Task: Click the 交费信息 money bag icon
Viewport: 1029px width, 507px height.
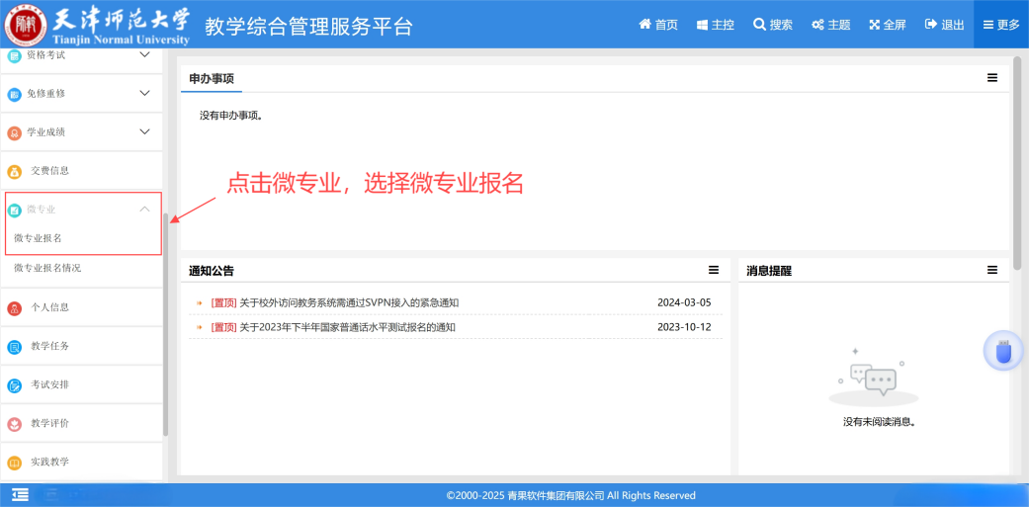Action: [x=14, y=171]
